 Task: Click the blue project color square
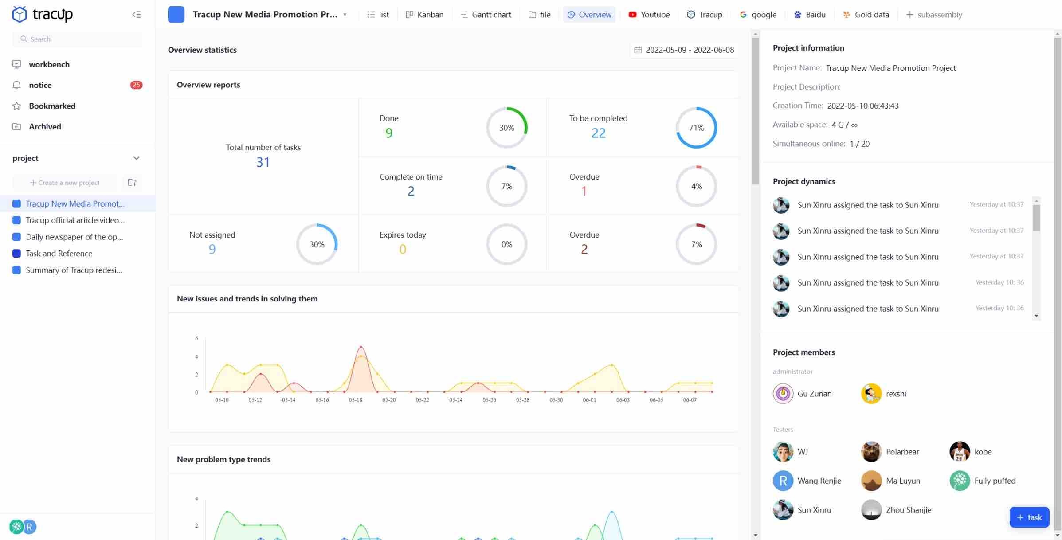[x=176, y=15]
